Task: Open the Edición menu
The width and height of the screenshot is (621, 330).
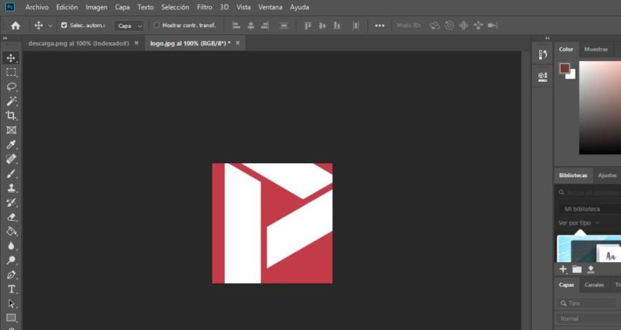Action: click(67, 7)
